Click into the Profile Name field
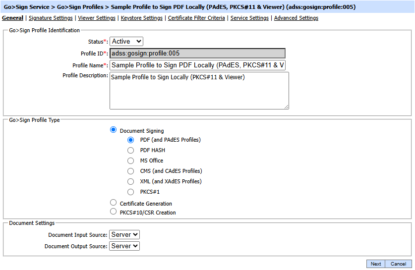Viewport: 415px width, 270px height. [197, 65]
